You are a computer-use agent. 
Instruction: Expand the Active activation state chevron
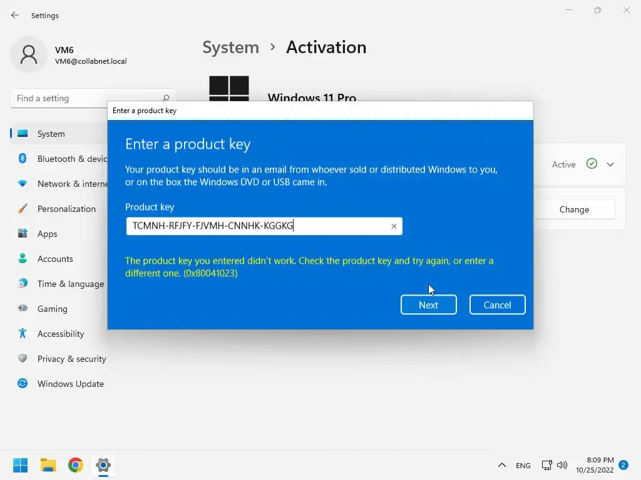pos(610,164)
